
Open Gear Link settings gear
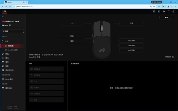[x=173, y=11]
